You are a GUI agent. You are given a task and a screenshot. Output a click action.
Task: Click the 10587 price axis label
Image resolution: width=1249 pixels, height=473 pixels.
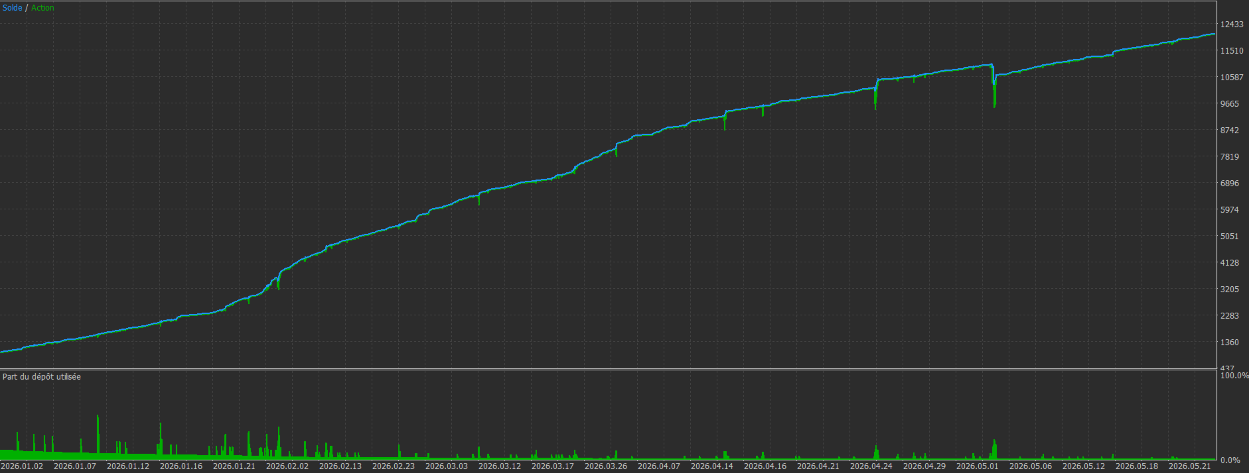pyautogui.click(x=1232, y=78)
